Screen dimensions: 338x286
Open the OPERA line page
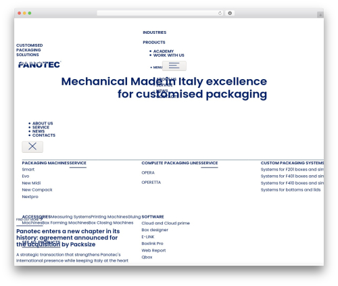pyautogui.click(x=148, y=172)
